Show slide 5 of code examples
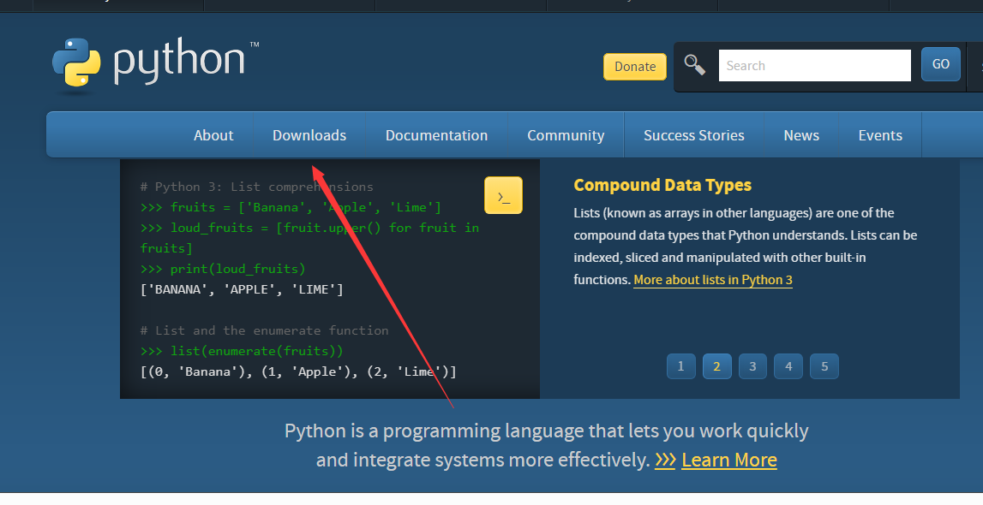Image resolution: width=983 pixels, height=505 pixels. tap(824, 366)
